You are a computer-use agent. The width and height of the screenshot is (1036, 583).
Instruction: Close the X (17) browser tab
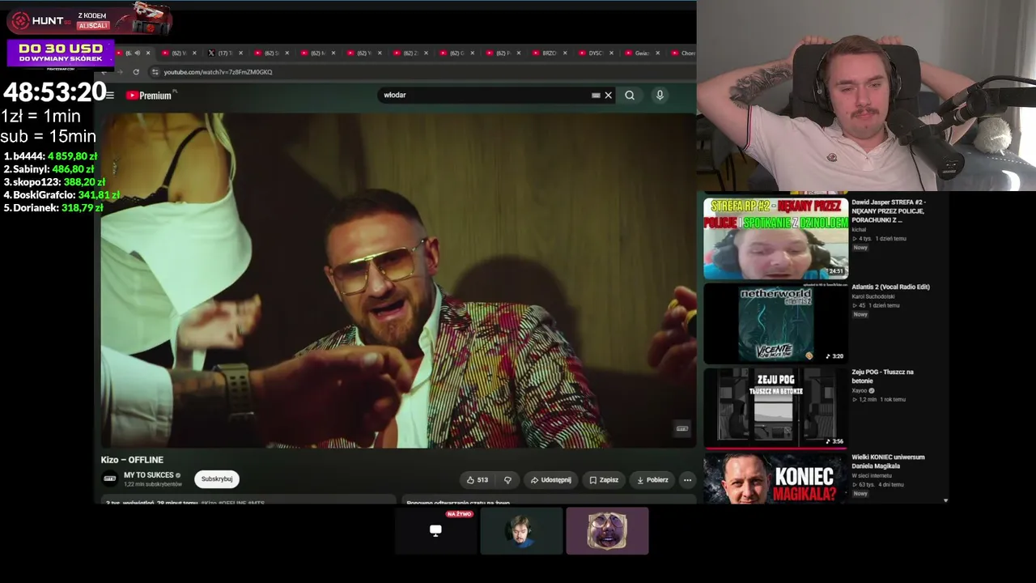click(x=240, y=53)
